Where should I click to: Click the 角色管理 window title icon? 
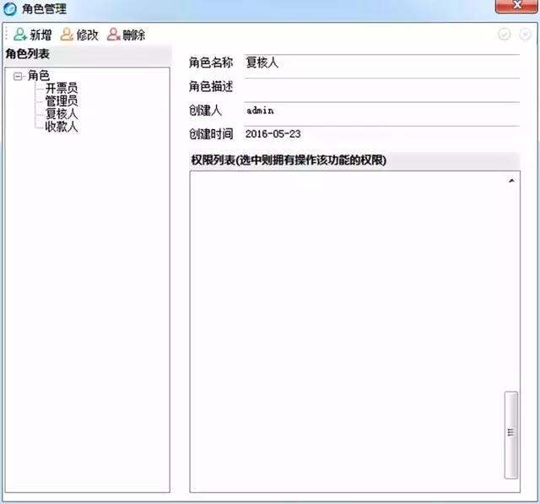[x=9, y=9]
